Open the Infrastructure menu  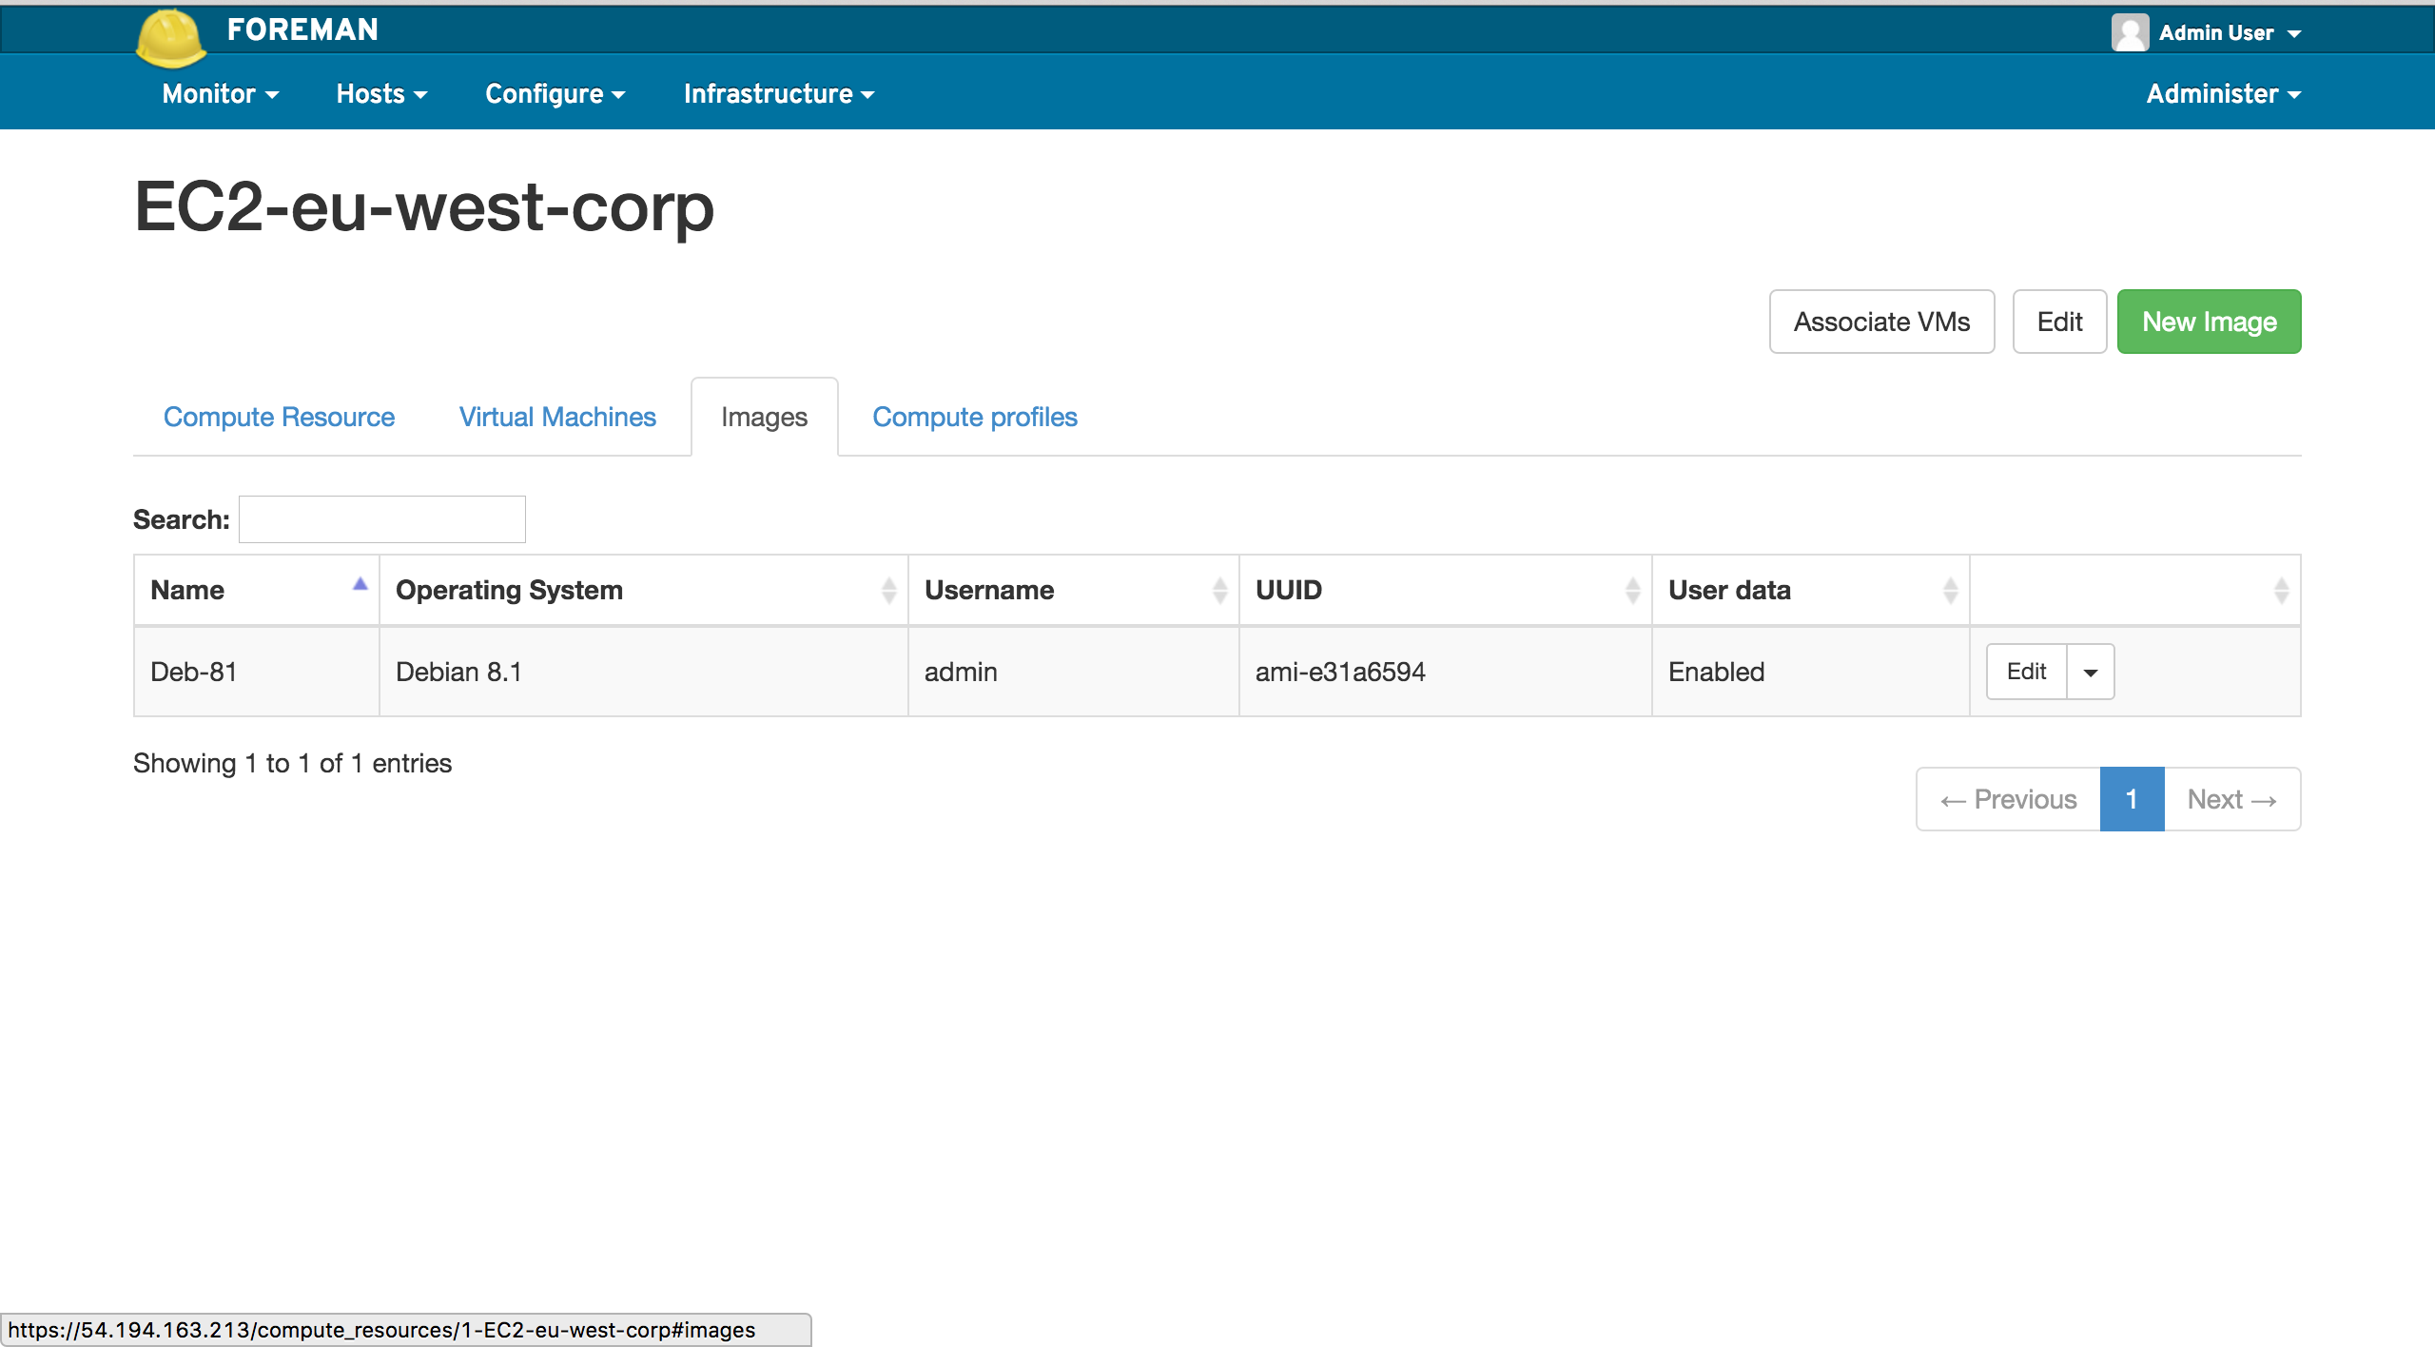(778, 94)
